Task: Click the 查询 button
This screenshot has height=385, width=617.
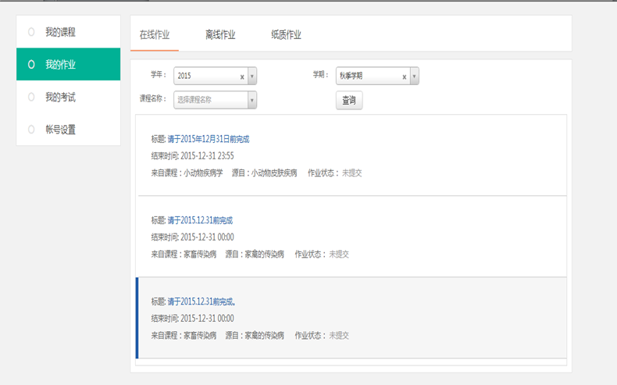Action: pyautogui.click(x=349, y=100)
